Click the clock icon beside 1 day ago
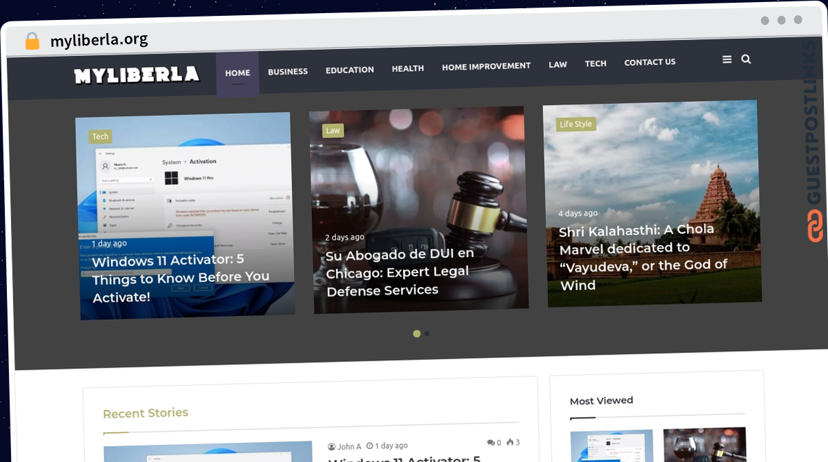The height and width of the screenshot is (462, 828). point(370,446)
